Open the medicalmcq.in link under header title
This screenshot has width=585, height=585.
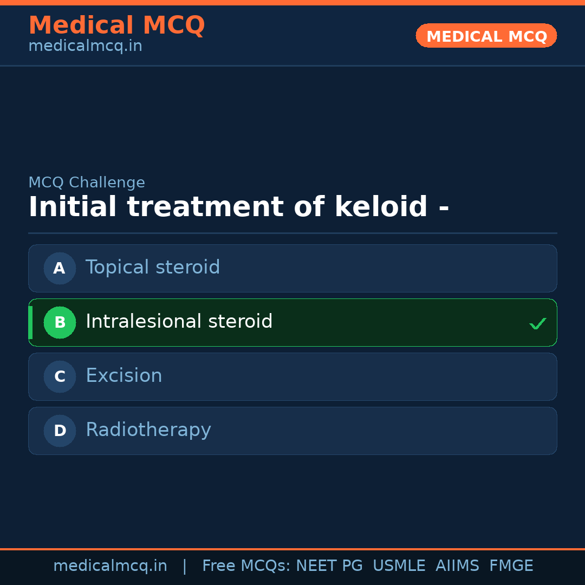[x=85, y=47]
